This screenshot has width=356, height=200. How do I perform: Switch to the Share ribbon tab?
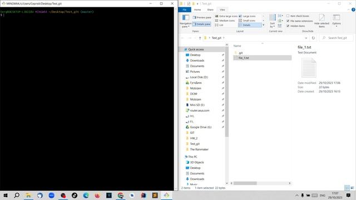[210, 10]
